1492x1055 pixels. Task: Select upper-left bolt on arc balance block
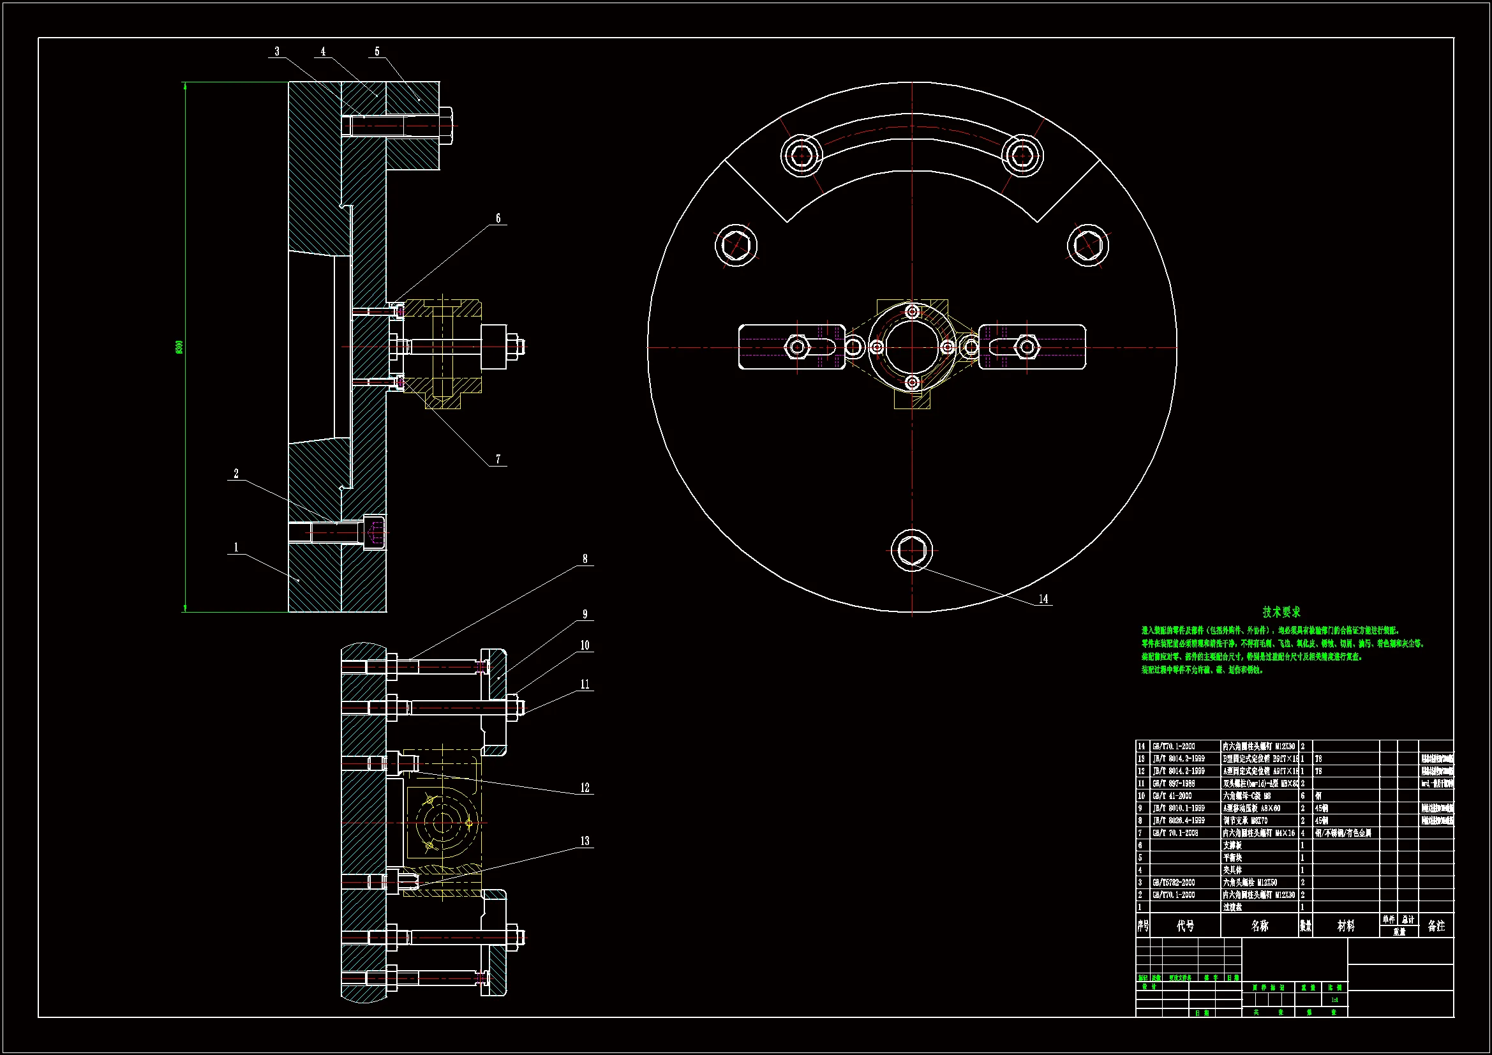pos(801,155)
